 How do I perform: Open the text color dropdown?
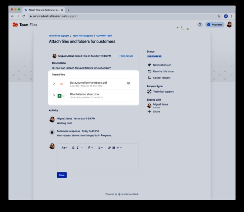tap(90, 148)
